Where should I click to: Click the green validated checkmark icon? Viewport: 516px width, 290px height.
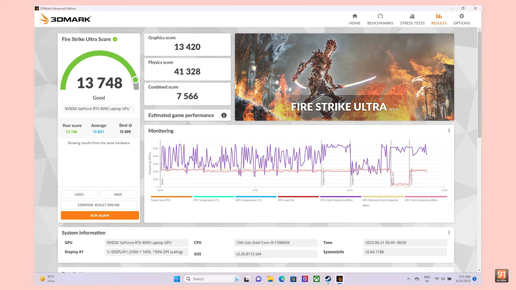click(115, 39)
